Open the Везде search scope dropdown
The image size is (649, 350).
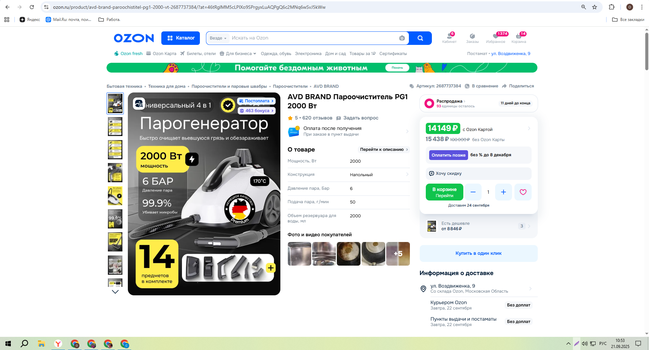tap(218, 38)
